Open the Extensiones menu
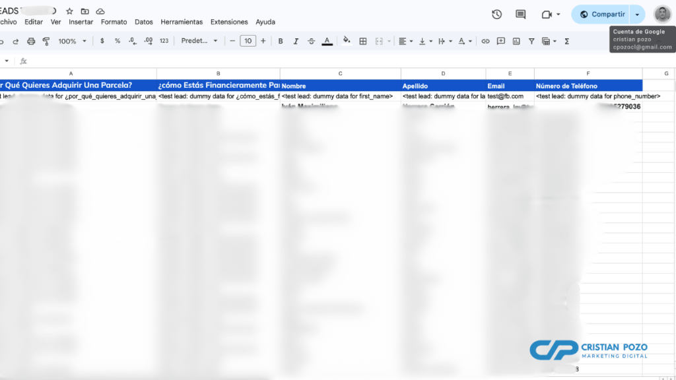Screen dimensions: 676x380 [x=229, y=22]
